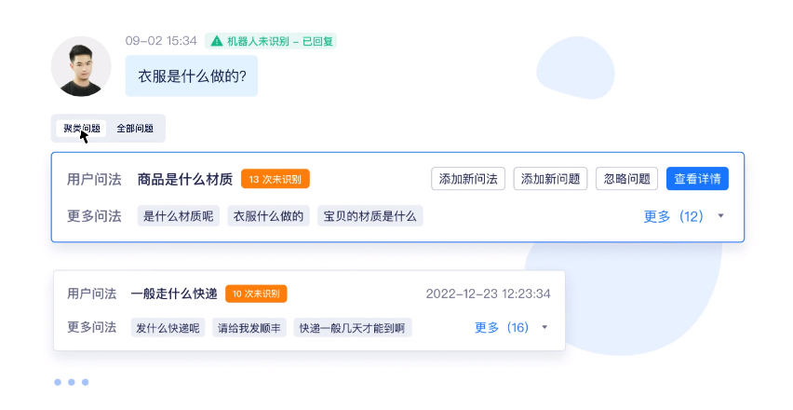
Task: Select the 聚类问题 tab
Action: [81, 129]
